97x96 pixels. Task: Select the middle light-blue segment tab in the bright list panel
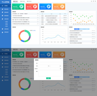coord(82,29)
